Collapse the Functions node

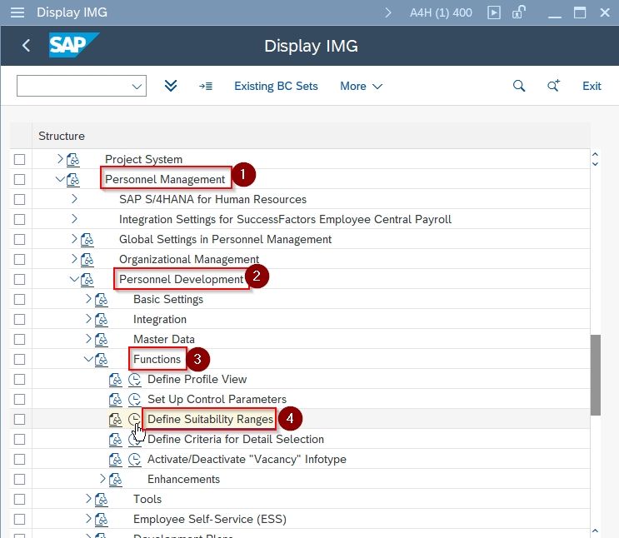[x=88, y=359]
